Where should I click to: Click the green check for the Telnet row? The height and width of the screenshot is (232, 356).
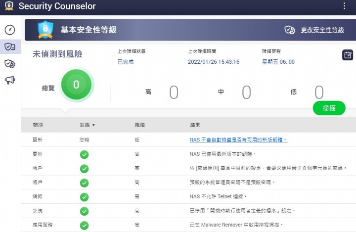tap(84, 196)
